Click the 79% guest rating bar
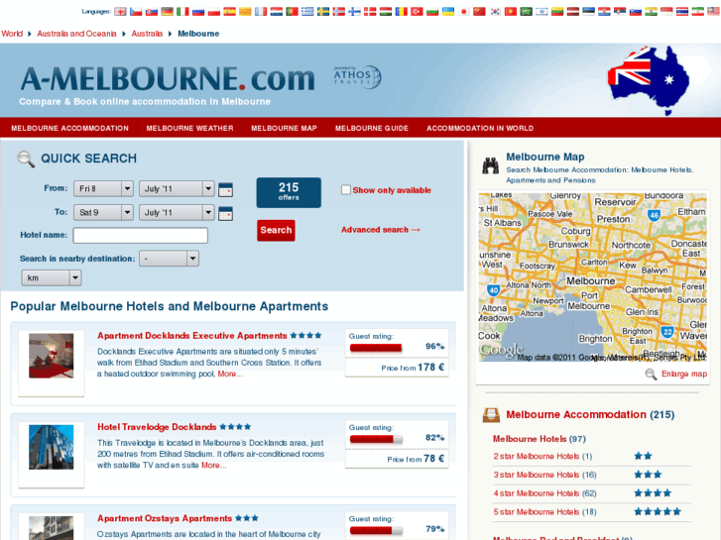Image resolution: width=721 pixels, height=540 pixels. pyautogui.click(x=376, y=530)
